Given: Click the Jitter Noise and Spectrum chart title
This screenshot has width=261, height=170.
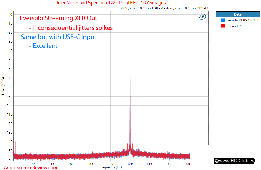Looking at the screenshot, I should tap(111, 3).
